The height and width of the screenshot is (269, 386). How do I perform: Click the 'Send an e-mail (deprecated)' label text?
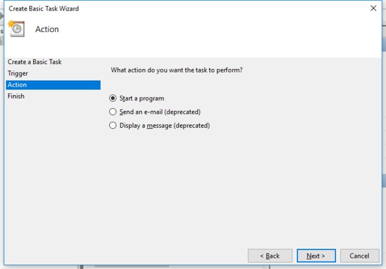click(160, 112)
